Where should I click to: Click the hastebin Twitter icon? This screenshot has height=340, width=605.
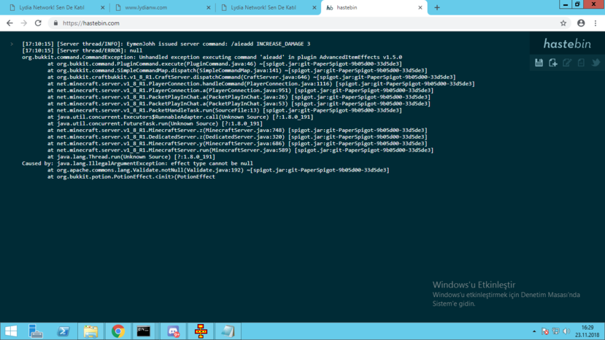point(596,63)
